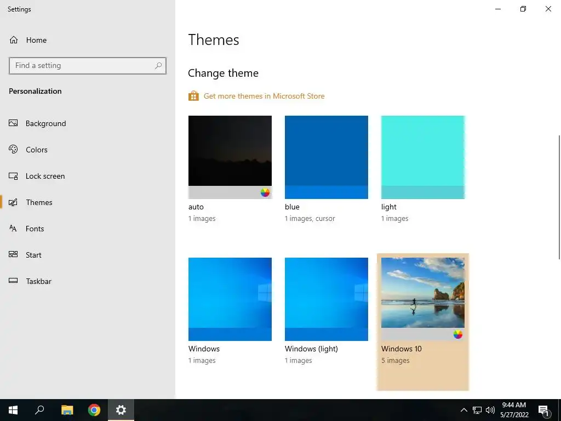The image size is (561, 421).
Task: Show hidden tray icons chevron
Action: click(463, 410)
